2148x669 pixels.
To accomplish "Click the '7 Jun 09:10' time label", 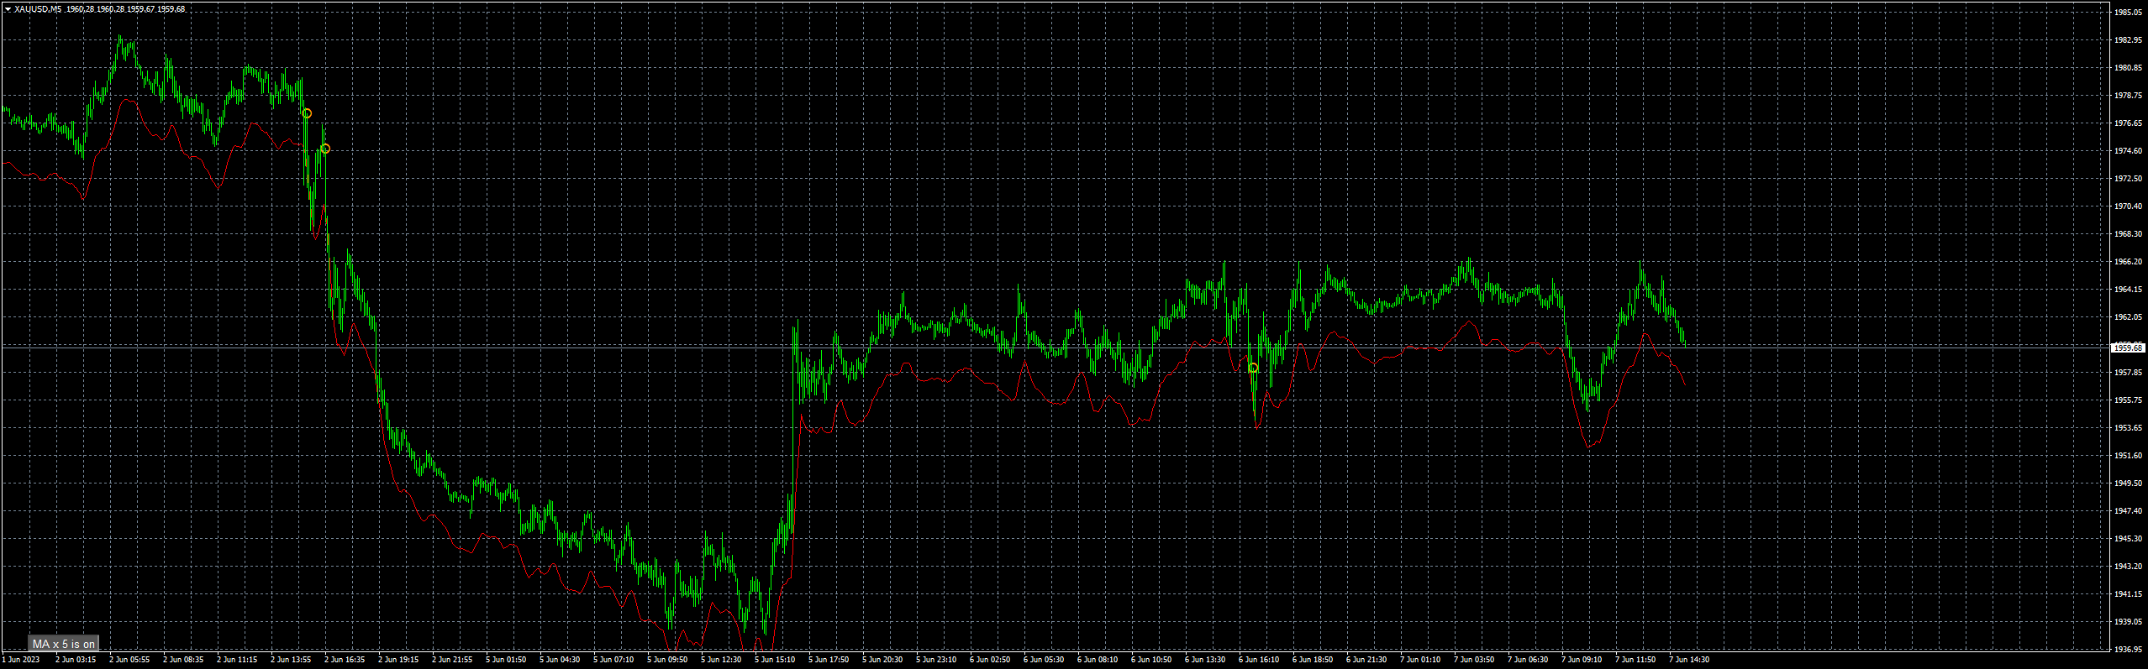I will point(1582,660).
